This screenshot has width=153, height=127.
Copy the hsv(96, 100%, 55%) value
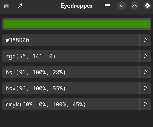(x=145, y=88)
